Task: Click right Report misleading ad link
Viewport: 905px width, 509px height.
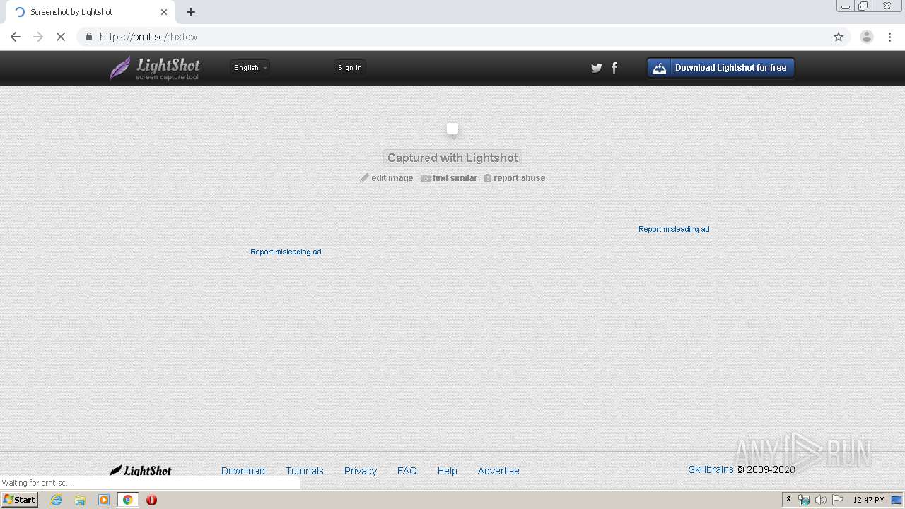Action: [x=674, y=229]
